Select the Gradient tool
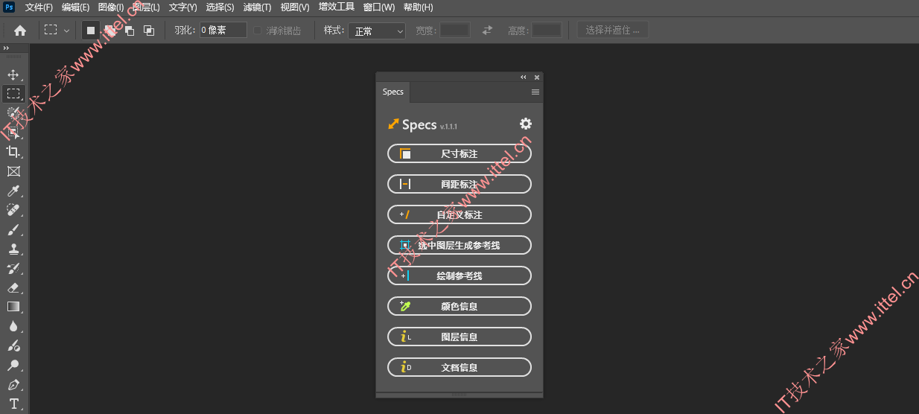The image size is (919, 414). 13,307
